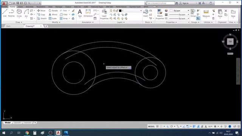The width and height of the screenshot is (242, 136).
Task: Open Layer Properties manager
Action: pos(104,14)
